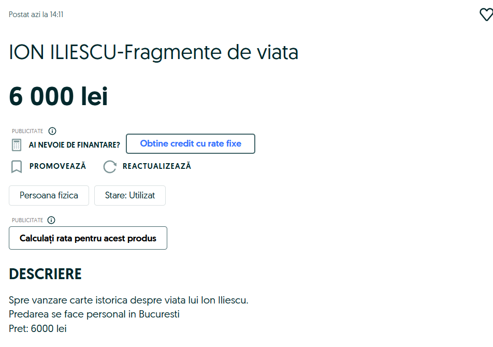The height and width of the screenshot is (347, 493).
Task: Click the "Postat azi la 14:11" timestamp
Action: [x=36, y=15]
